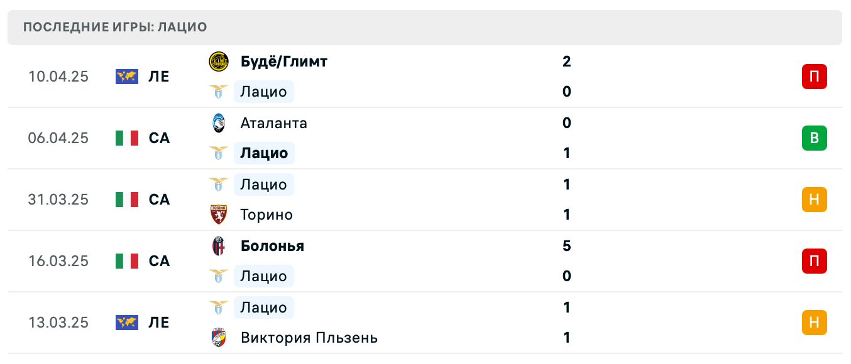Click the Аталанта team name
This screenshot has height=364, width=851.
273,122
